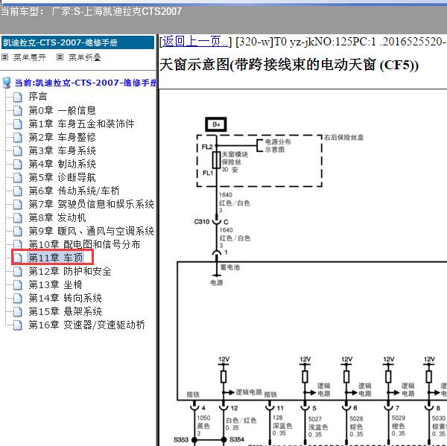Select 第15章 悬架系统

click(65, 311)
